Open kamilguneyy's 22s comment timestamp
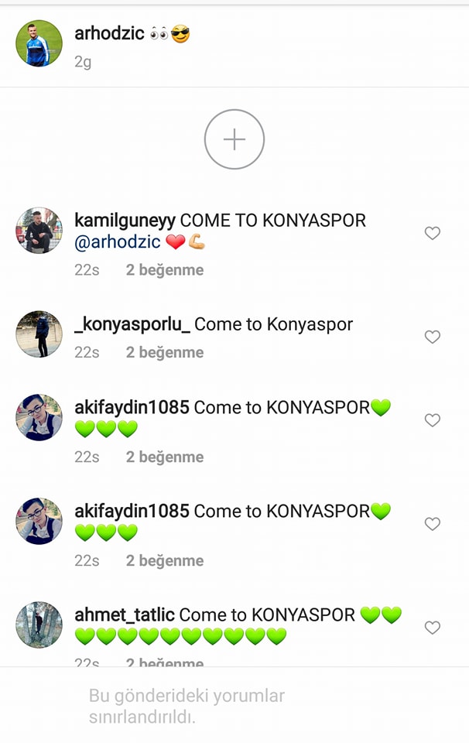Screen dimensions: 469x743 pyautogui.click(x=87, y=269)
